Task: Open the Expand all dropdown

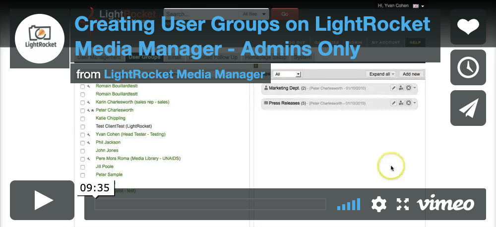Action: coord(381,74)
